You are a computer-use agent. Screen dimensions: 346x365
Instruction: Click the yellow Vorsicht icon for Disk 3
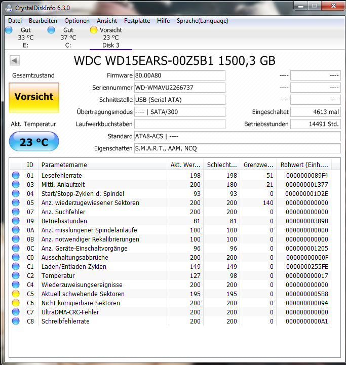point(93,30)
